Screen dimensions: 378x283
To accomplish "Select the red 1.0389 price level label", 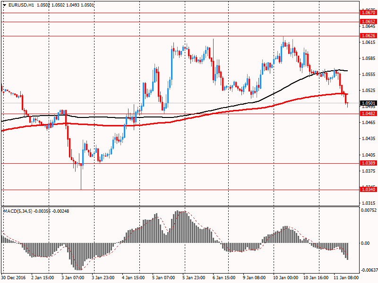I will [x=368, y=163].
